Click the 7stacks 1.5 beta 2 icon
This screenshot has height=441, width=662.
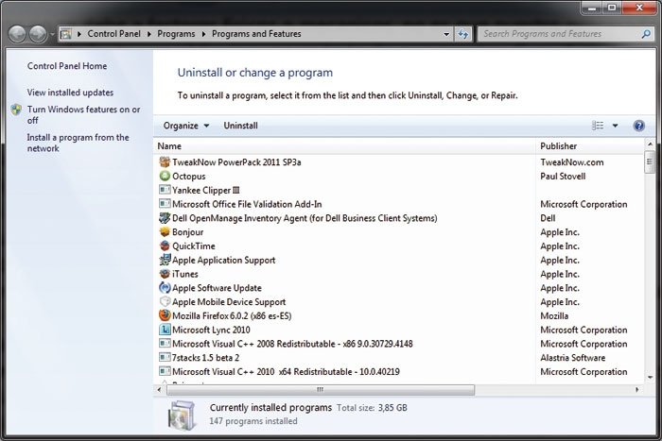165,357
